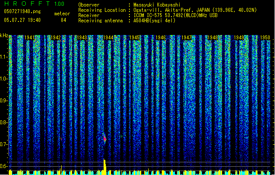
Task: Click the 1944 time marker
Action: 108,38
